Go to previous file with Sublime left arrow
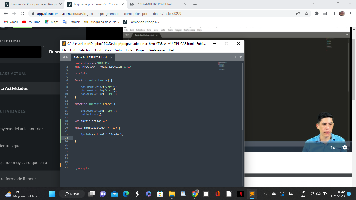The image size is (356, 200). click(x=63, y=57)
